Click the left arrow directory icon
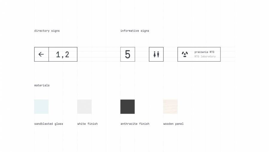269x152 pixels. 41,54
